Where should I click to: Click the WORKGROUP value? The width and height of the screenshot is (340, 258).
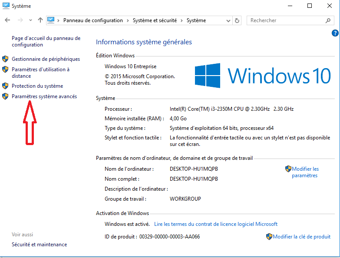tap(185, 199)
